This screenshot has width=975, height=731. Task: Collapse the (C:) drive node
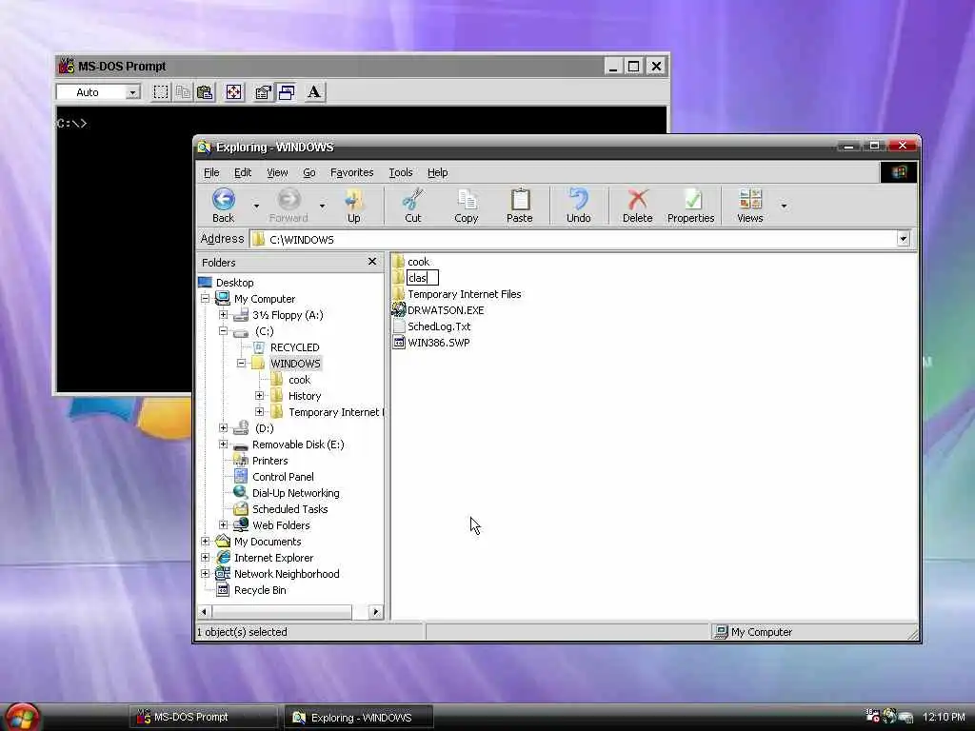tap(223, 330)
